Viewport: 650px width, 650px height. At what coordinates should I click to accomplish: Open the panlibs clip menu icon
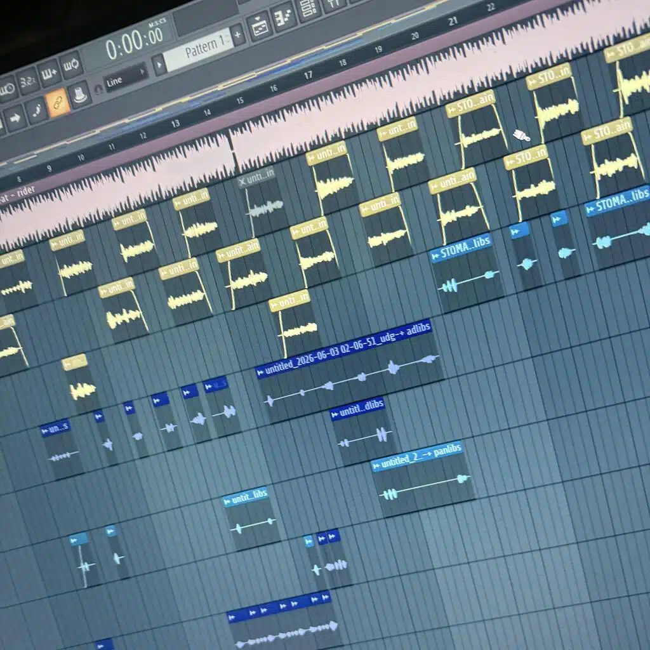click(376, 467)
